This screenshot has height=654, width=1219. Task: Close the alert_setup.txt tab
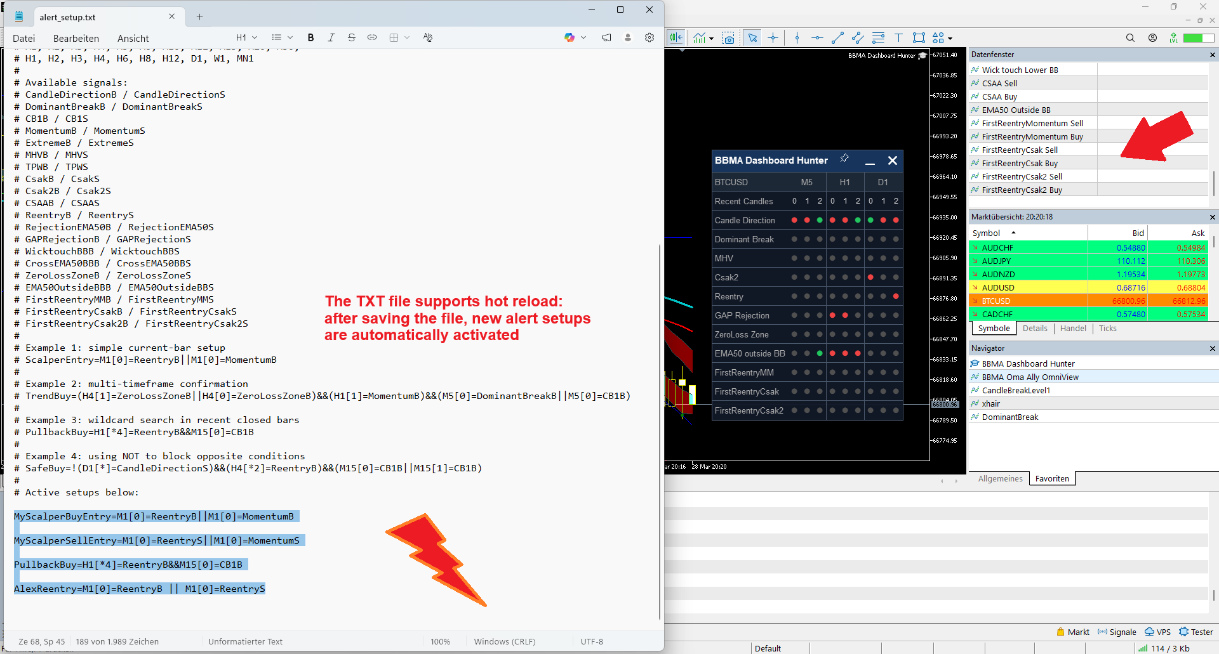[171, 17]
